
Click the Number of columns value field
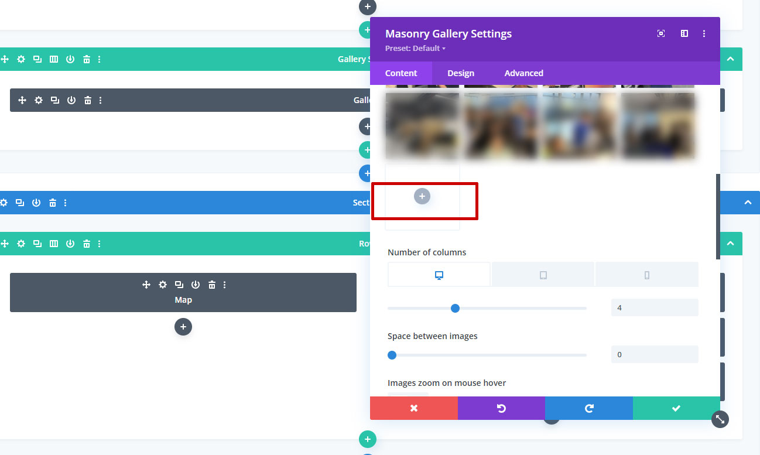coord(655,307)
